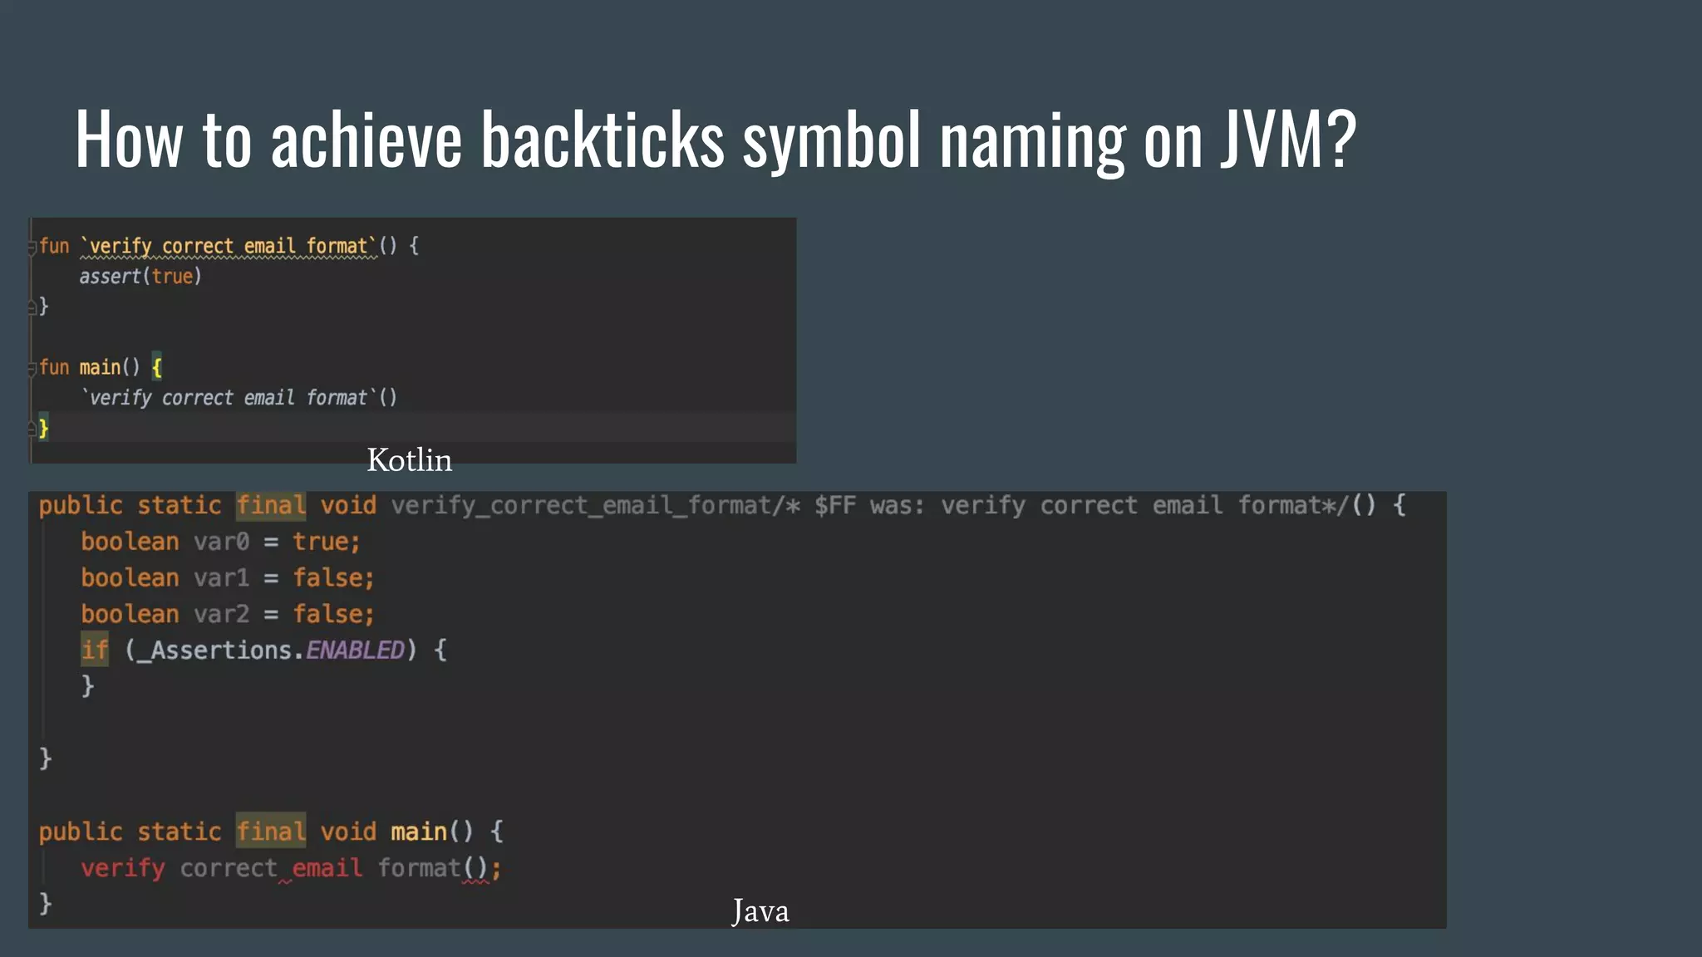Click the Java caption label
Screen dimensions: 1702x957
(760, 911)
